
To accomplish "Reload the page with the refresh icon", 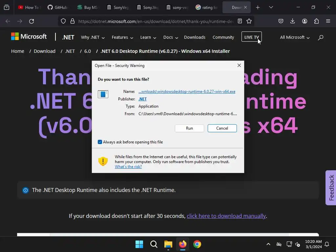I will 31,21.
